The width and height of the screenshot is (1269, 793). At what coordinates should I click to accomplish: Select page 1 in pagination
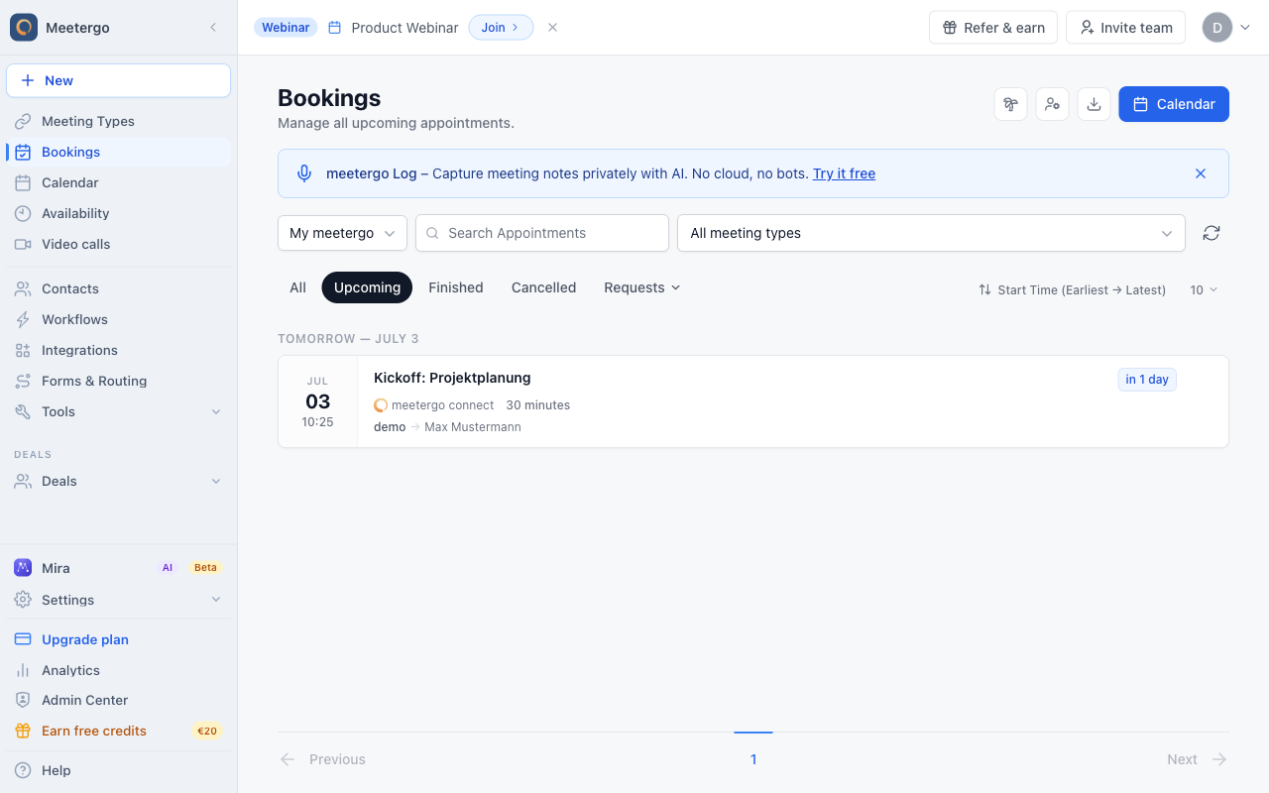753,759
